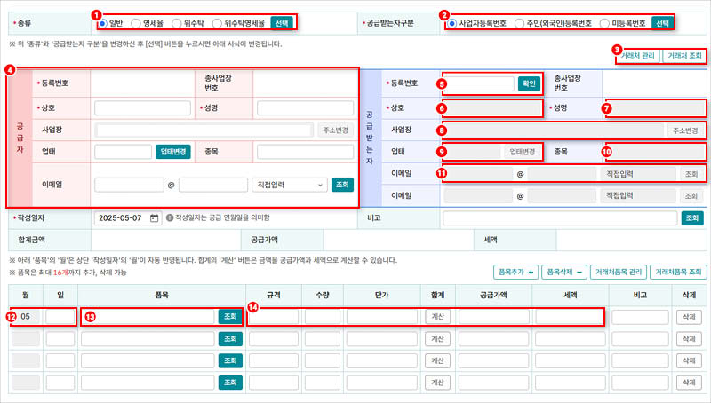The image size is (711, 403).
Task: Click recipient 주소변경 button
Action: [x=685, y=130]
